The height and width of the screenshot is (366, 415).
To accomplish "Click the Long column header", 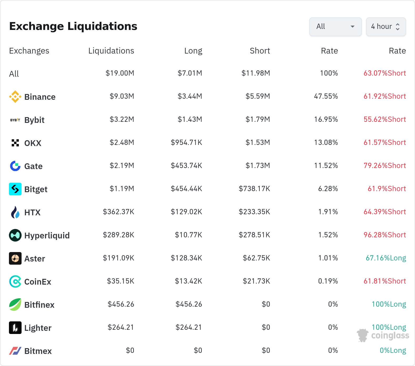I will click(x=193, y=51).
